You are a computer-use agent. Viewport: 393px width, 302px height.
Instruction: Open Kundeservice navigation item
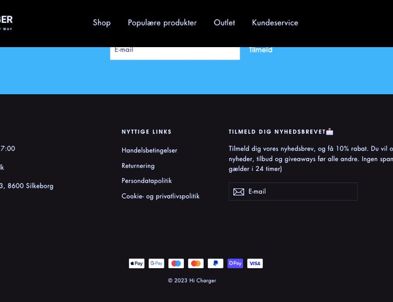pos(275,22)
